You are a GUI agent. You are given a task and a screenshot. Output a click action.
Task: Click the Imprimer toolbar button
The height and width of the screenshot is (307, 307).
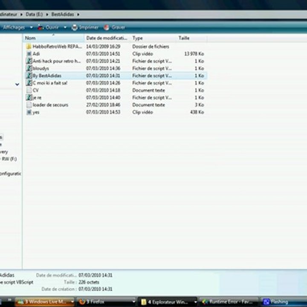(x=85, y=27)
